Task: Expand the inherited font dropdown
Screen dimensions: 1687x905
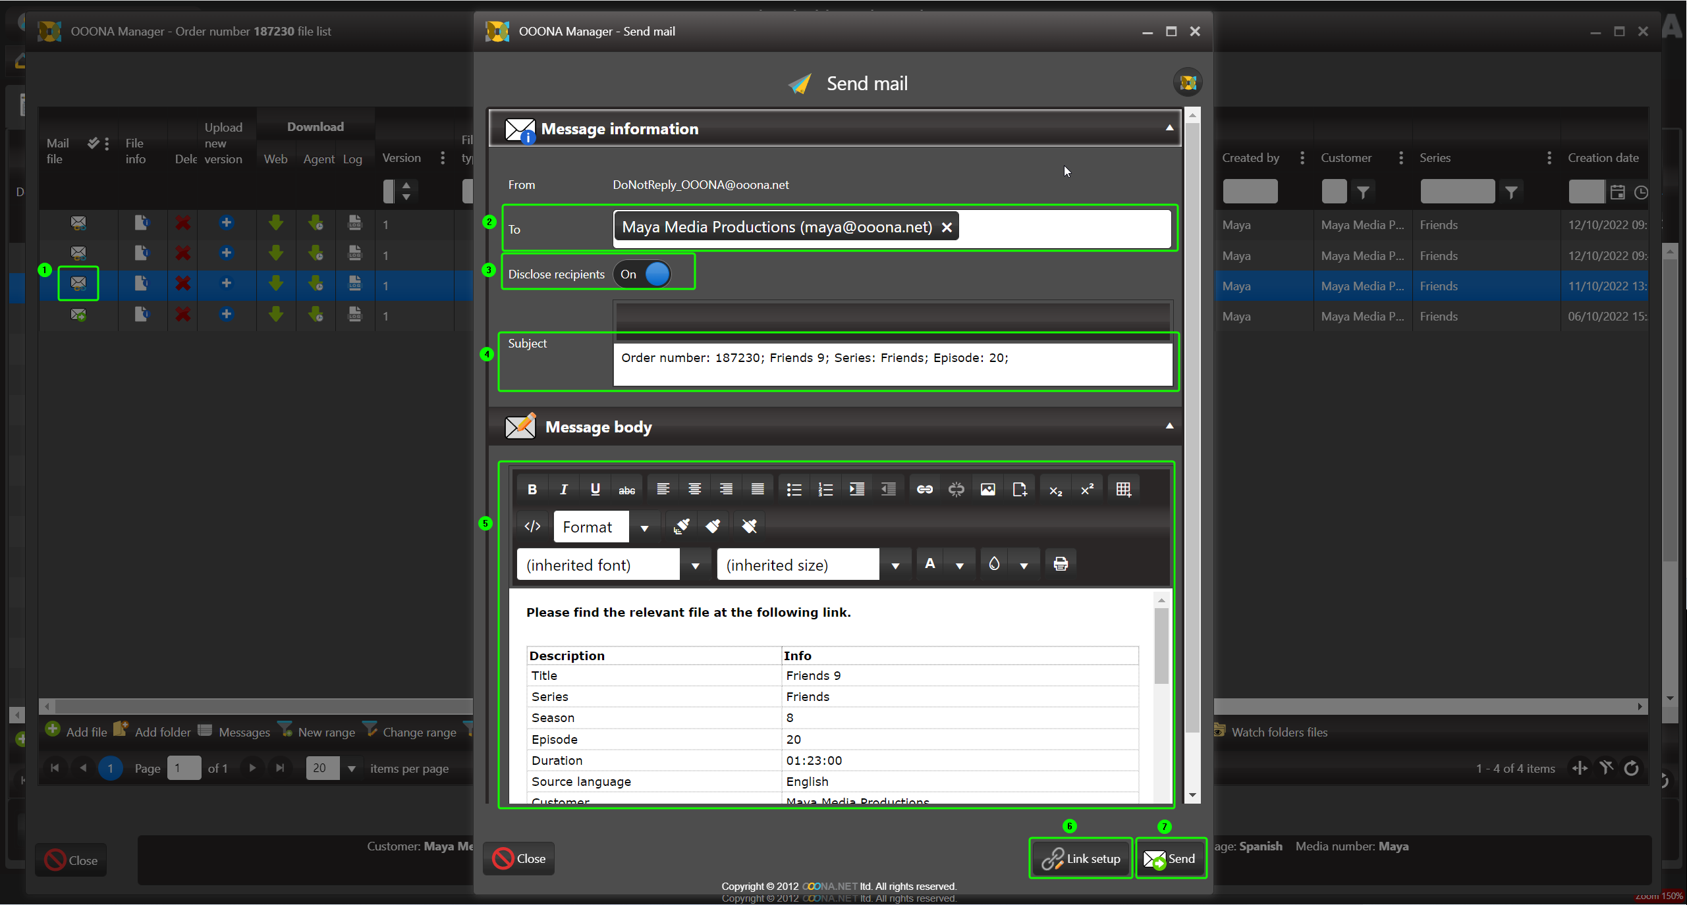Action: (695, 565)
